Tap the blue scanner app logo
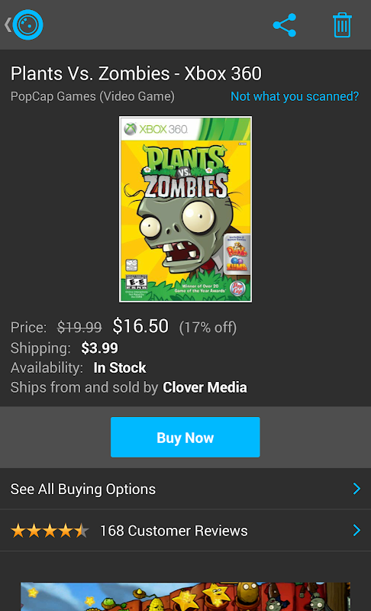371x611 pixels. pos(27,25)
